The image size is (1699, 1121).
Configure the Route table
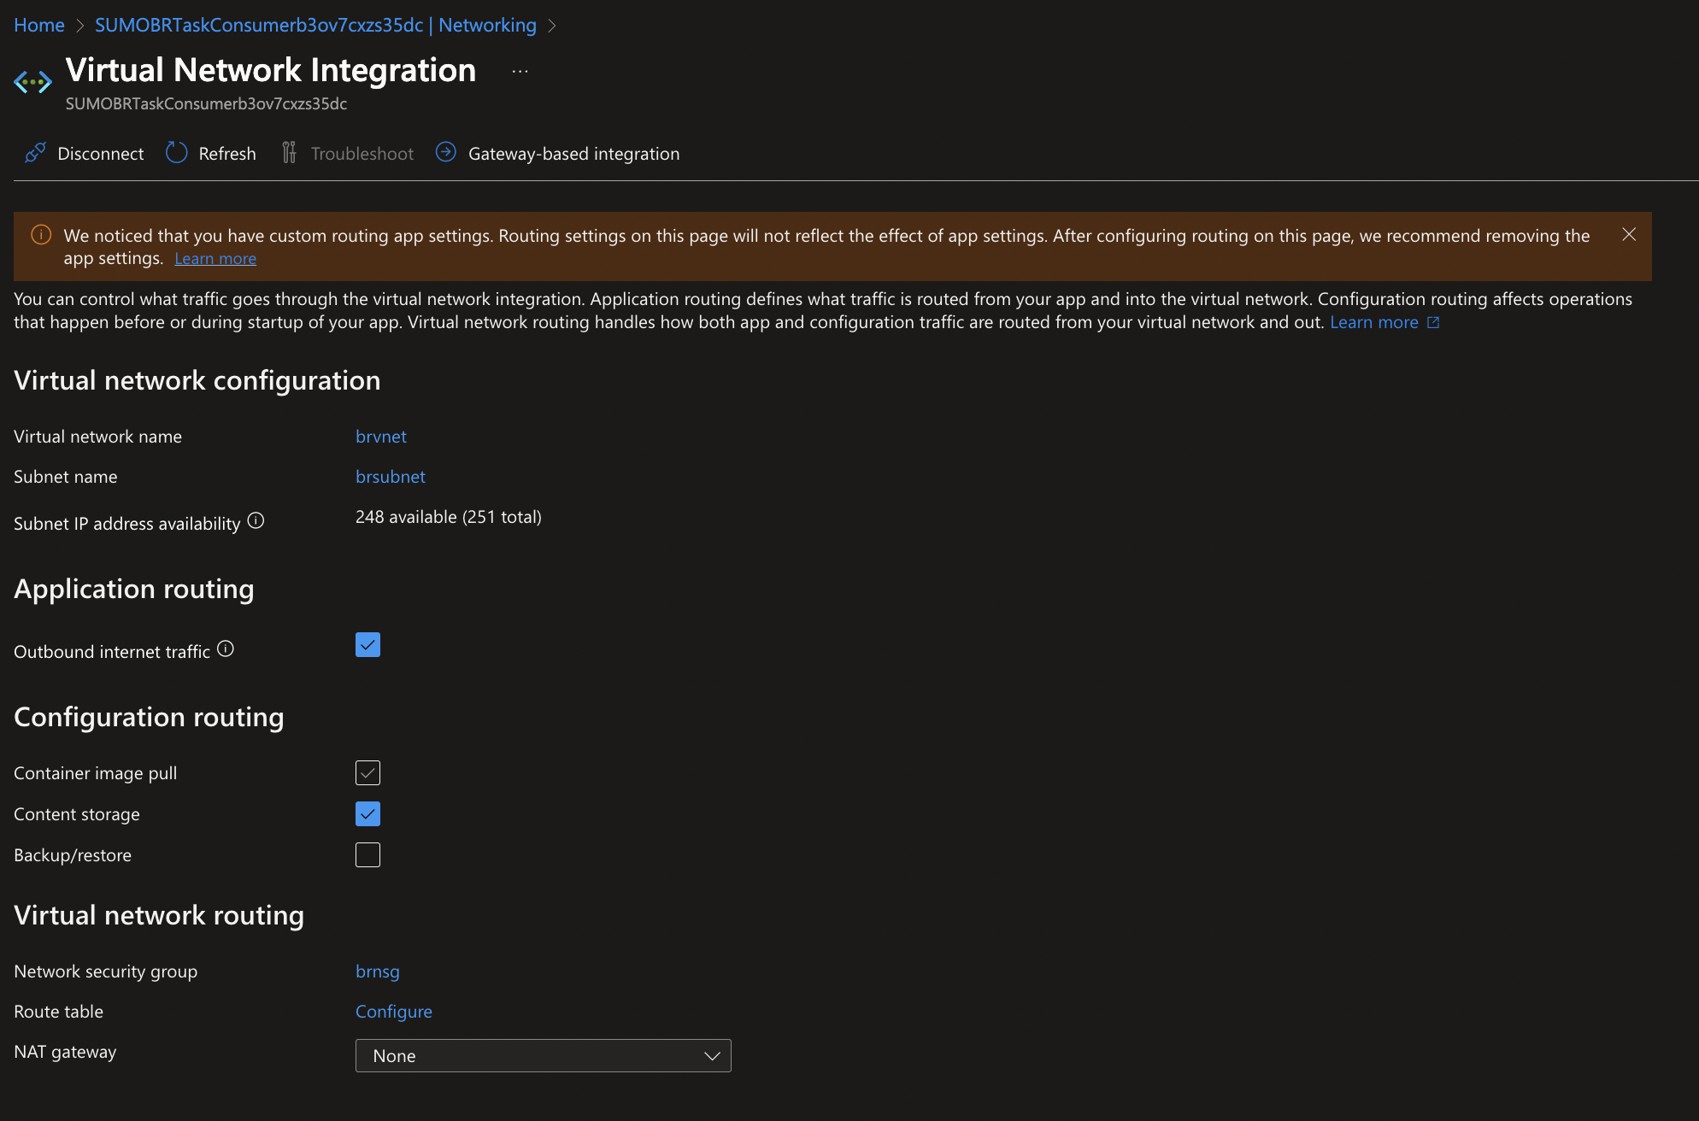coord(394,1011)
